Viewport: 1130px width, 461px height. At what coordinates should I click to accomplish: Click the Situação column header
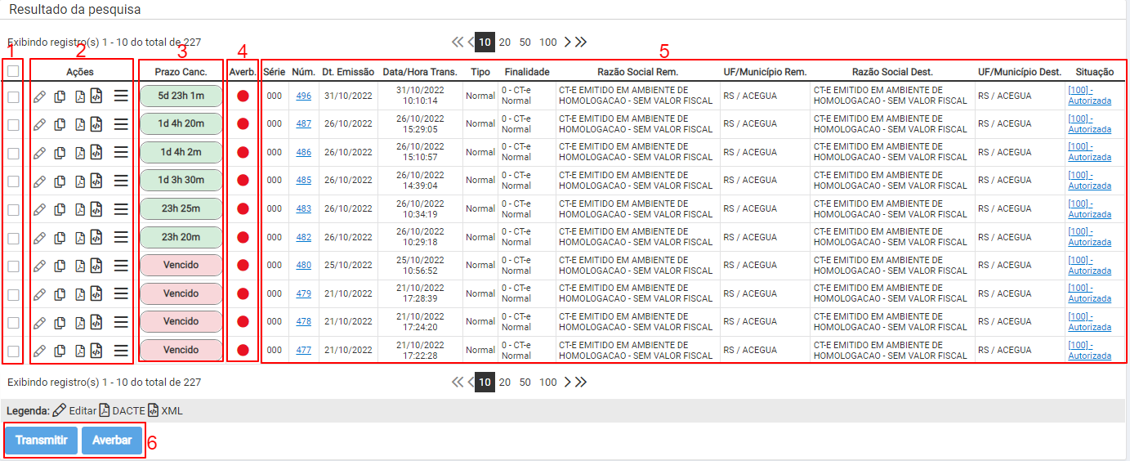click(1095, 72)
